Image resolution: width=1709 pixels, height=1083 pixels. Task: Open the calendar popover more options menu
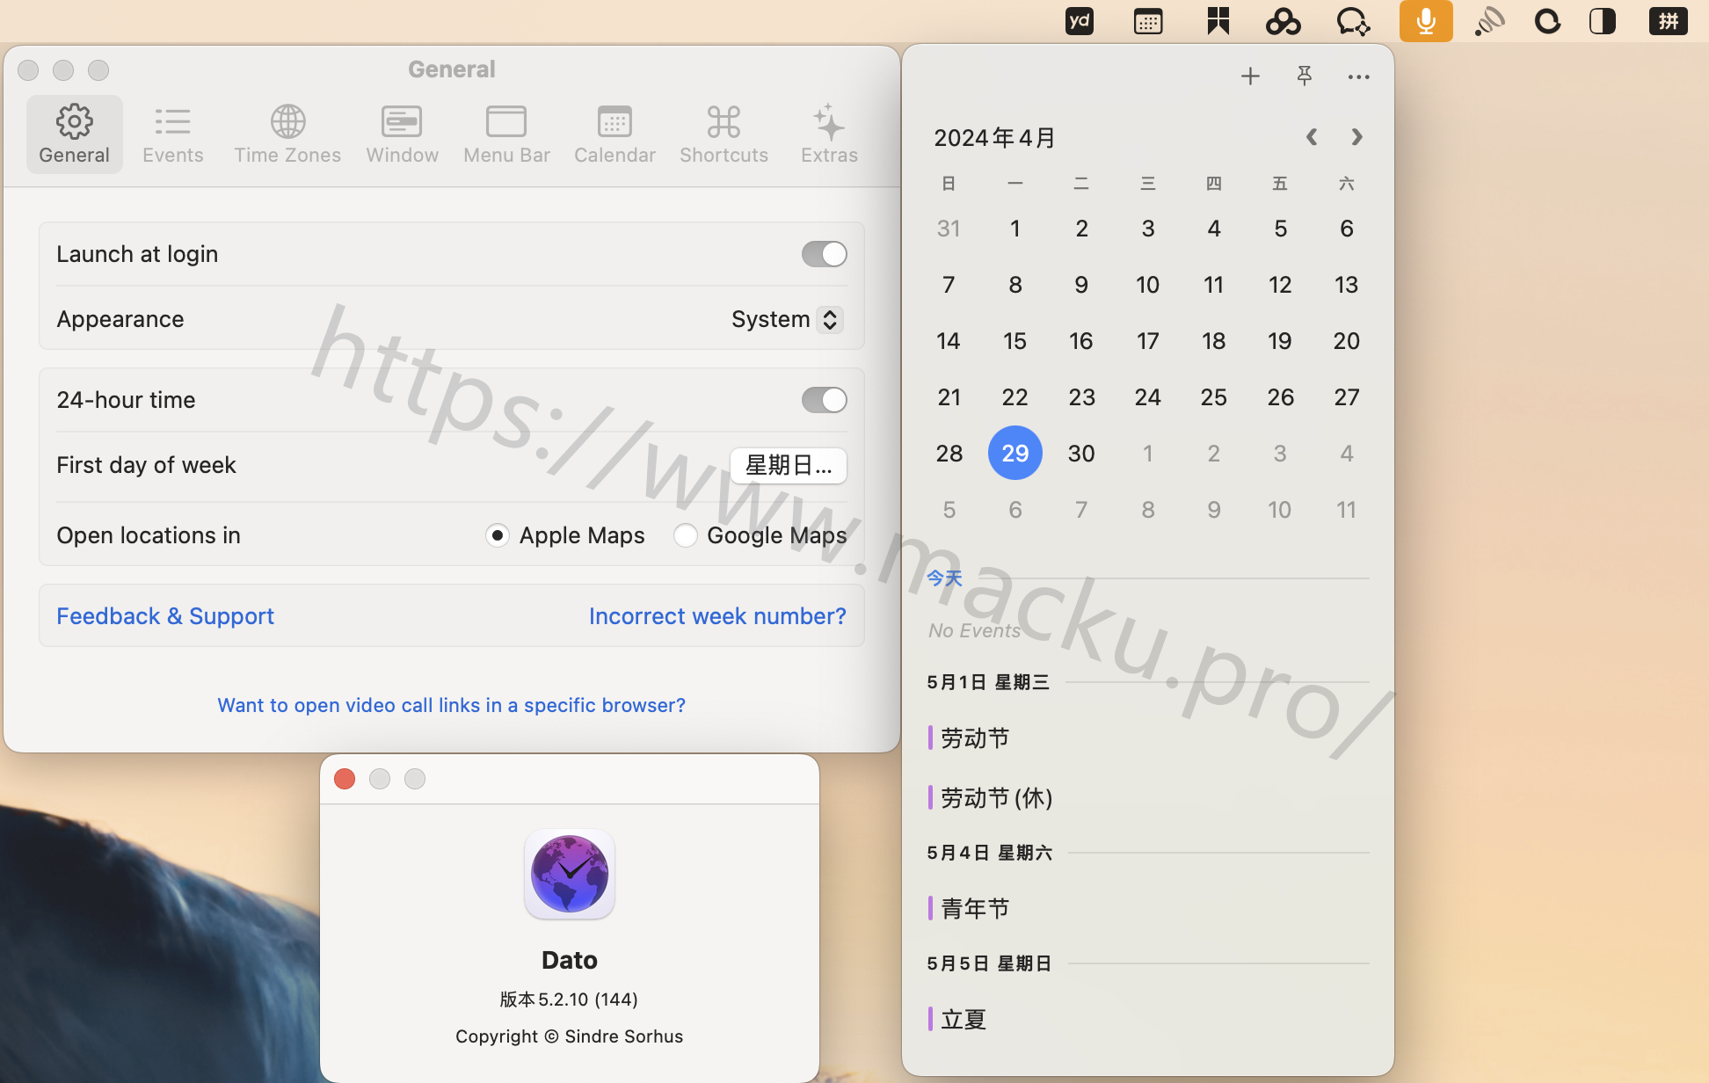click(x=1358, y=76)
